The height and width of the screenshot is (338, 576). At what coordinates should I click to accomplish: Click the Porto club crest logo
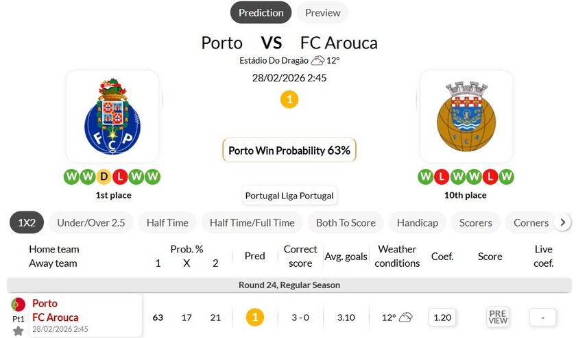(112, 116)
